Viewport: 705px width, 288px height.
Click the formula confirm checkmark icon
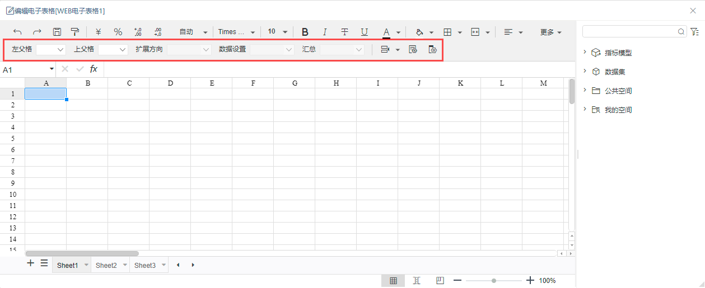point(80,69)
